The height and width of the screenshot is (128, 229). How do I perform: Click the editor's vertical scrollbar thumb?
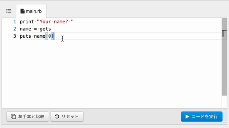point(224,57)
